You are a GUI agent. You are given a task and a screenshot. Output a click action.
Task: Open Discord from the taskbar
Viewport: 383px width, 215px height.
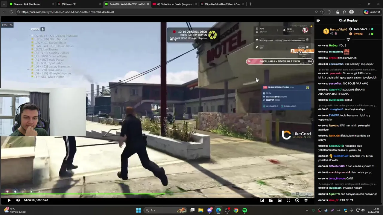(210, 210)
